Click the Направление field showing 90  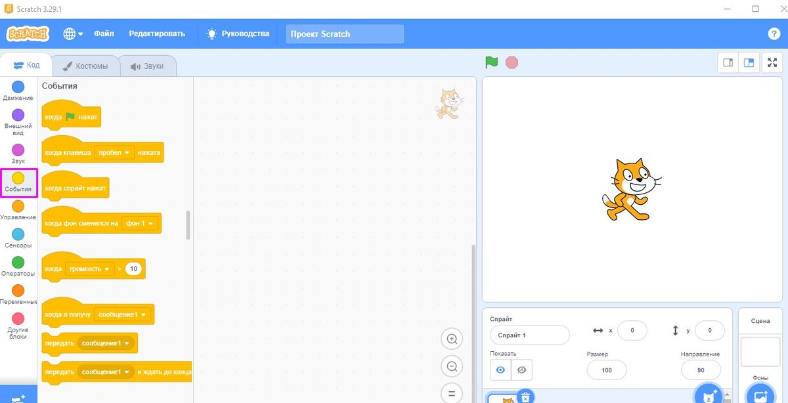pyautogui.click(x=701, y=370)
